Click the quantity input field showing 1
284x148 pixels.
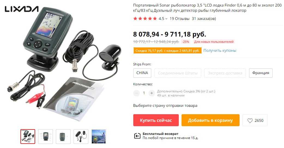[x=144, y=93]
